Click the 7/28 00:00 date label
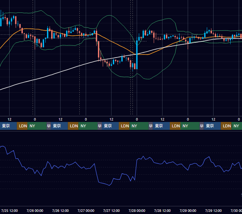This screenshot has height=214, width=242. point(137,210)
